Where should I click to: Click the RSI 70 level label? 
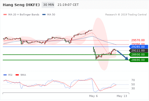[x=133, y=80]
